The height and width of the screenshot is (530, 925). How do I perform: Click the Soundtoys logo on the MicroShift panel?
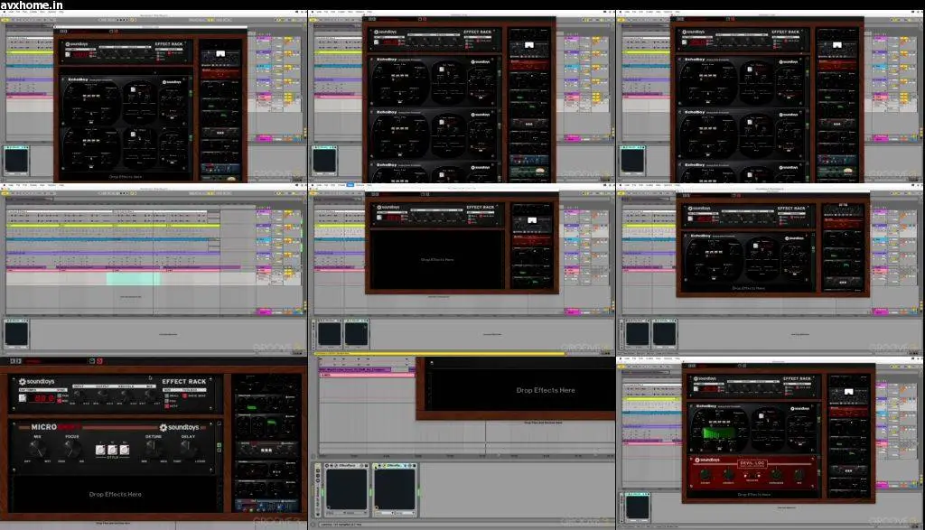click(x=180, y=427)
